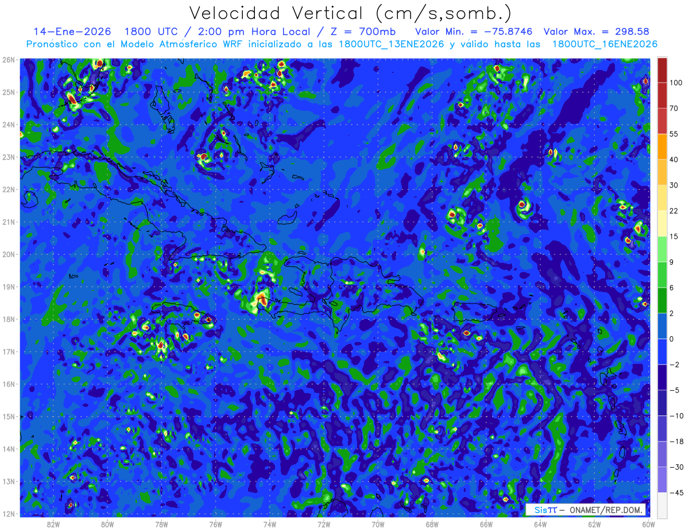
Task: Click the '62W' longitude label
Action: (594, 523)
